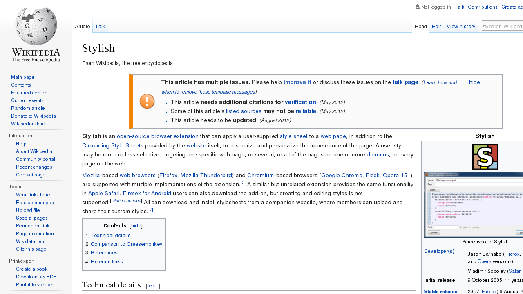Open Related changes link
The height and width of the screenshot is (294, 523).
pyautogui.click(x=35, y=203)
